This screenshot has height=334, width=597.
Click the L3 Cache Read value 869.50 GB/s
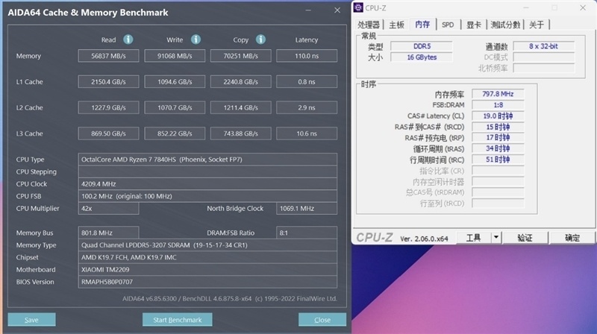point(108,133)
